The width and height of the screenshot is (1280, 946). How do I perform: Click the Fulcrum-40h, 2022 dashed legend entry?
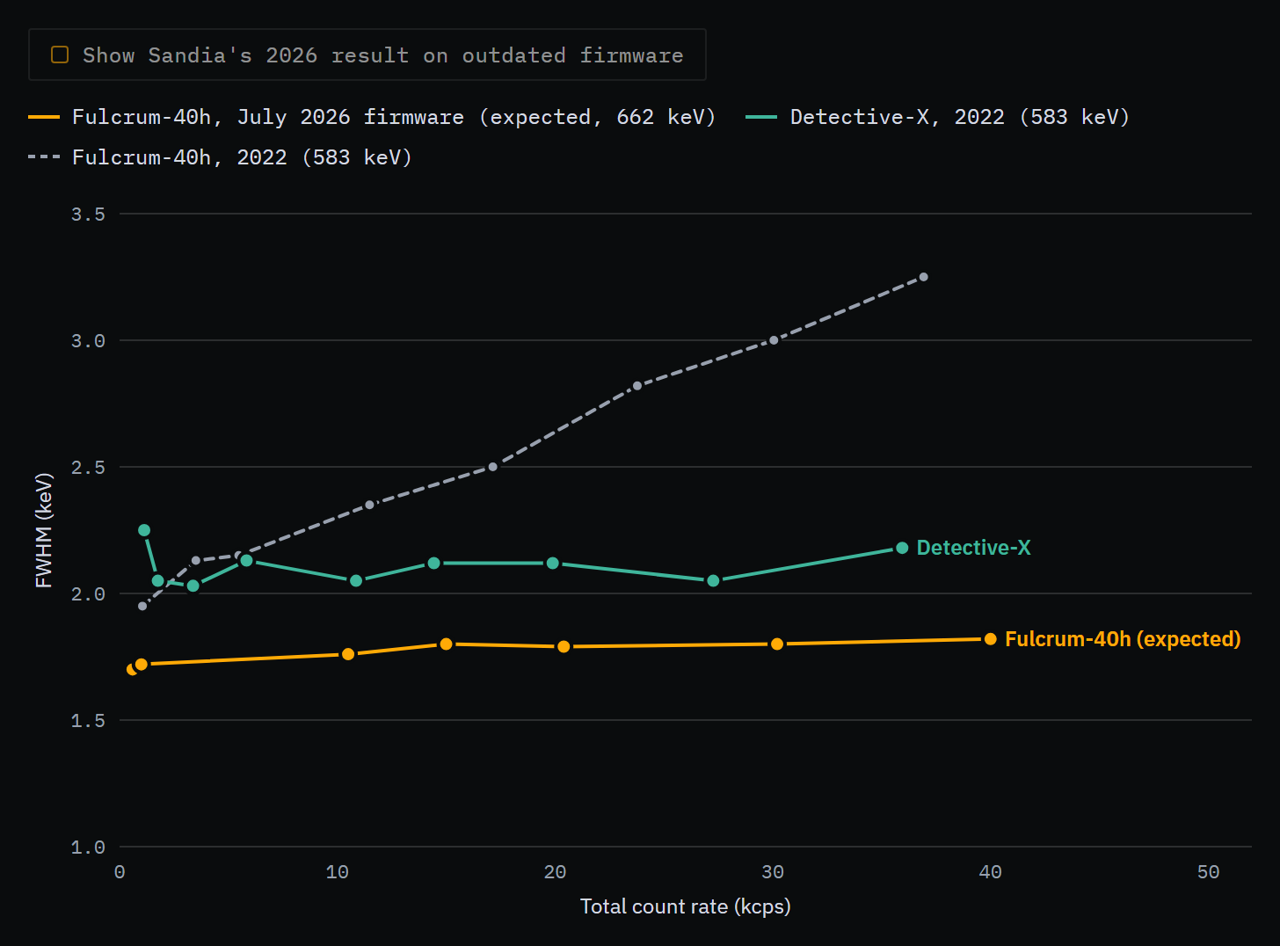220,157
